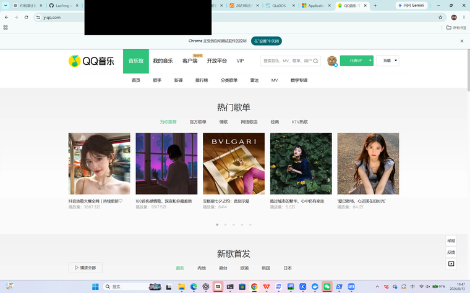The height and width of the screenshot is (293, 470).
Task: Open 我的音乐 in the top nav
Action: (x=163, y=61)
